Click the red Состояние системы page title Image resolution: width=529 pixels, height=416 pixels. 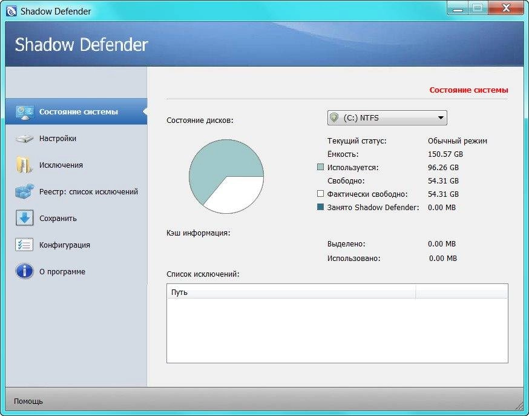click(x=468, y=90)
